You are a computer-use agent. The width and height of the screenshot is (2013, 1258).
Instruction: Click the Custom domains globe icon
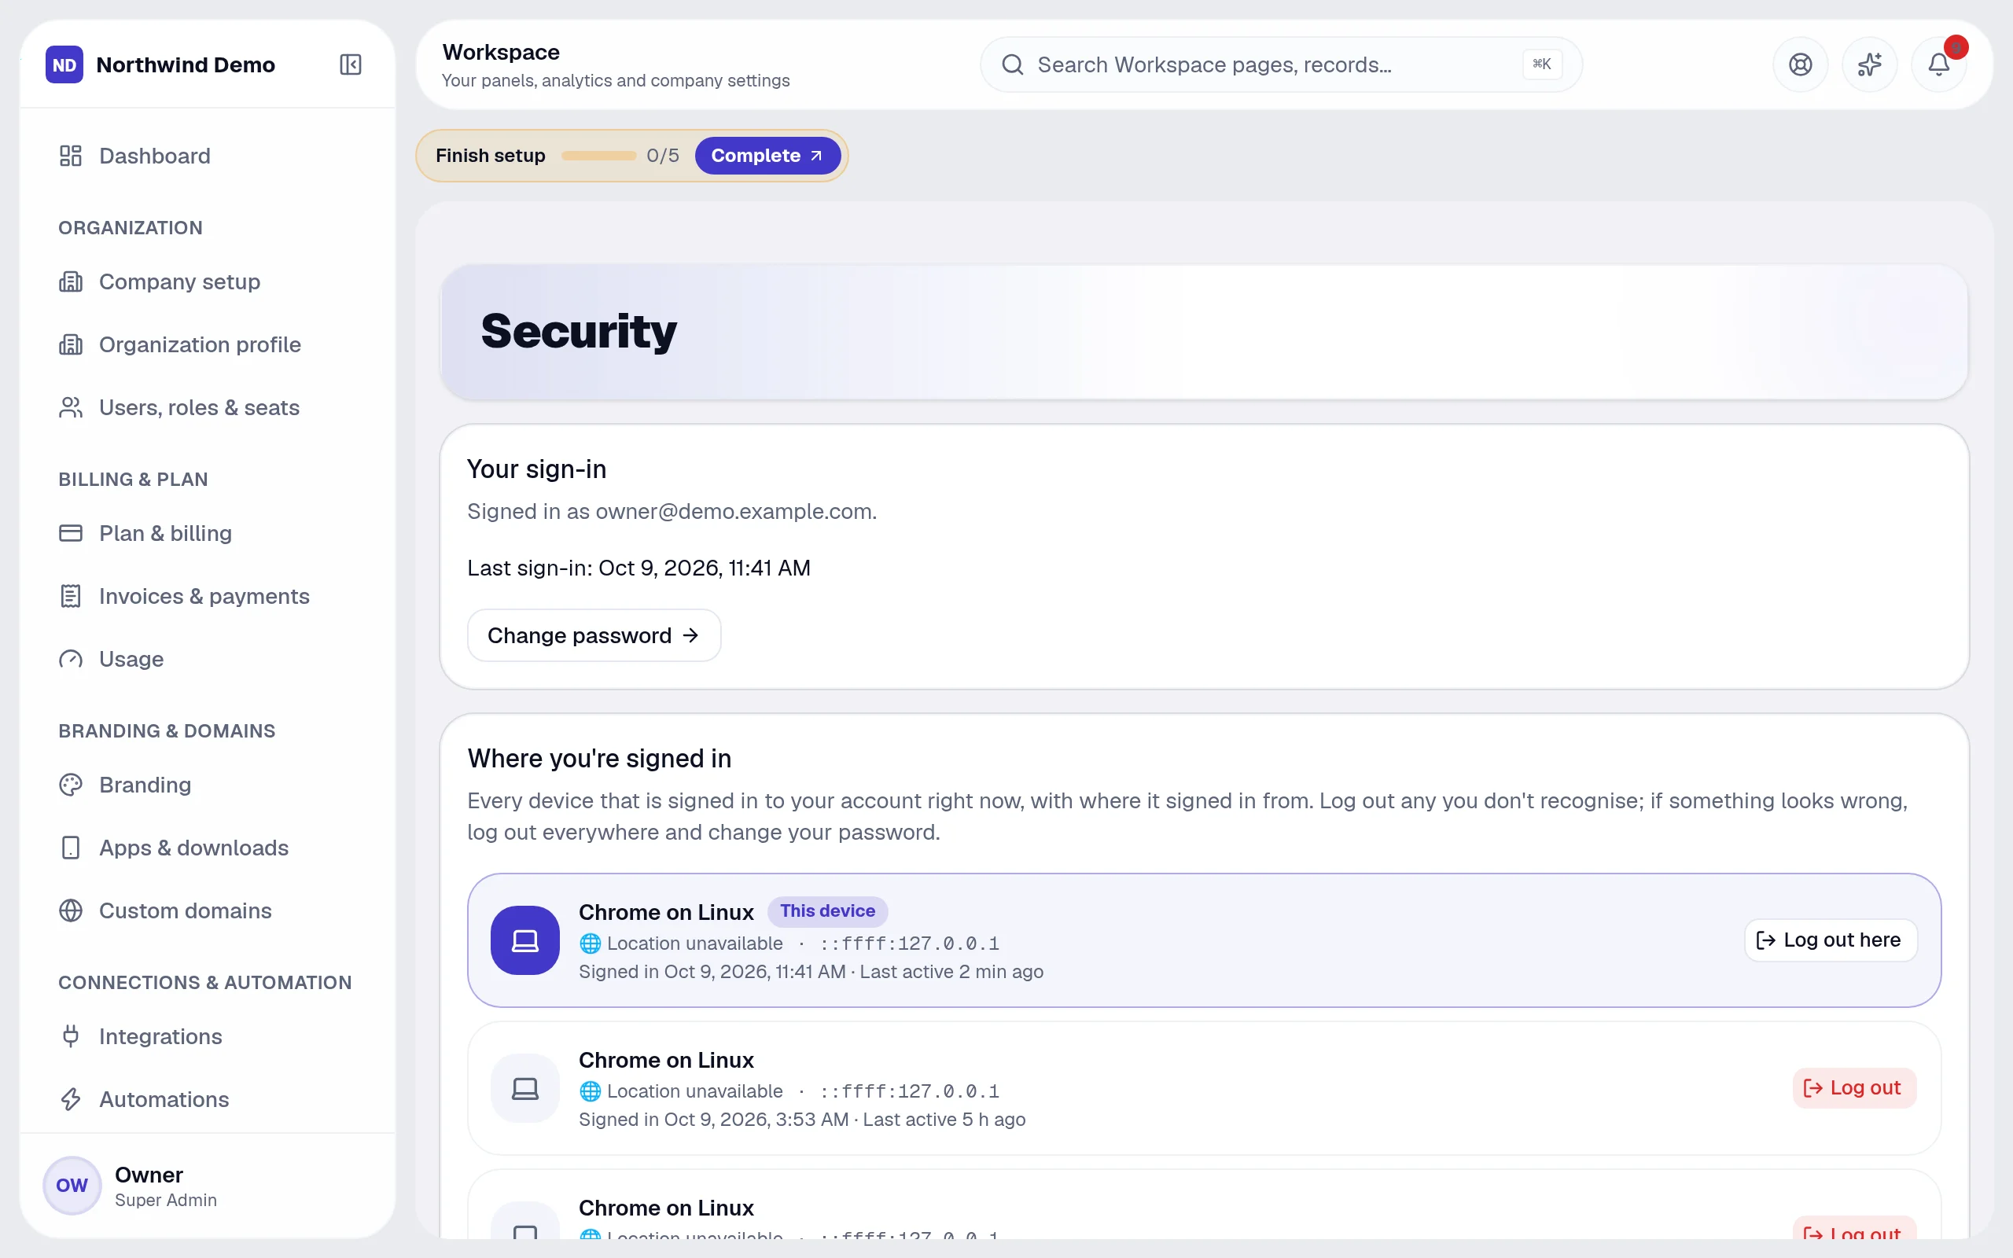coord(71,910)
